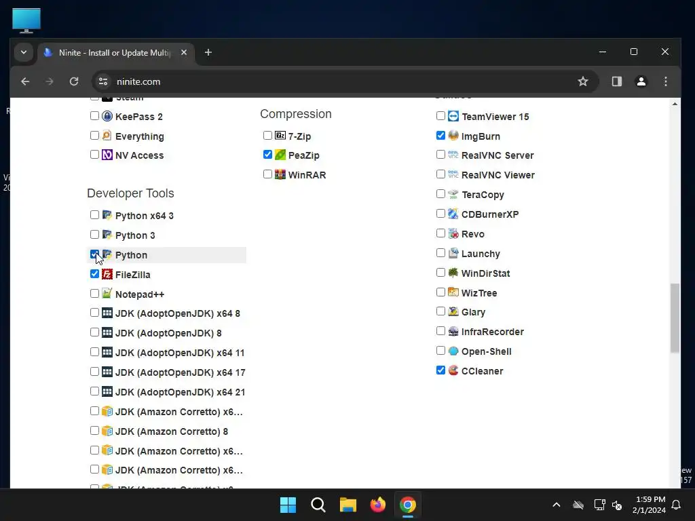The height and width of the screenshot is (521, 695).
Task: Go back to the previous page
Action: [25, 81]
